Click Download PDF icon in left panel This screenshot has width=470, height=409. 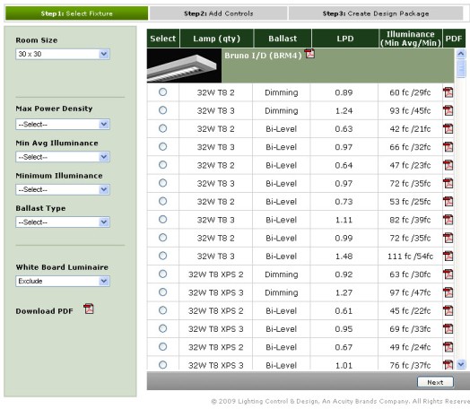pyautogui.click(x=89, y=309)
